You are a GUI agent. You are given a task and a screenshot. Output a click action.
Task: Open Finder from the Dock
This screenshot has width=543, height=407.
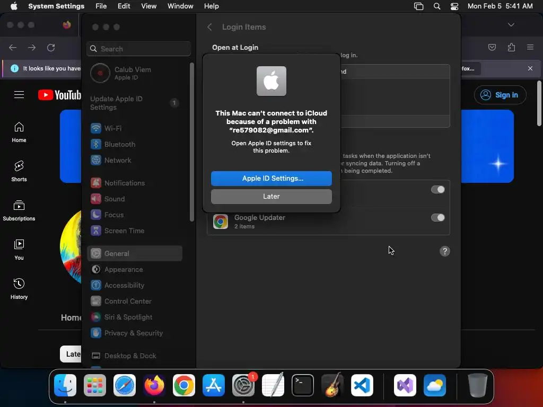click(65, 385)
